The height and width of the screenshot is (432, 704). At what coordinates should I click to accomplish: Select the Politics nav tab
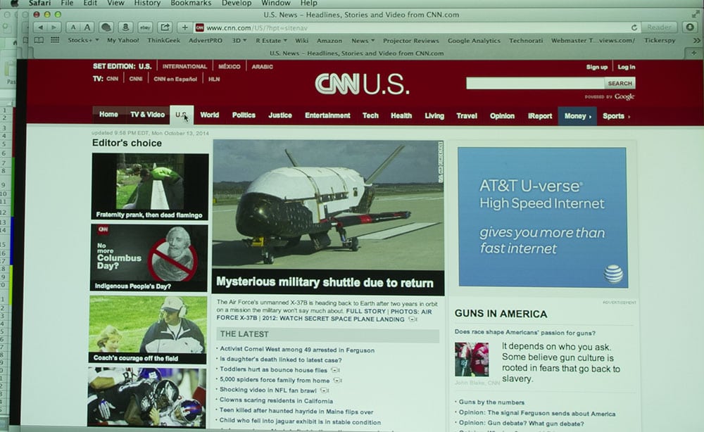coord(244,115)
